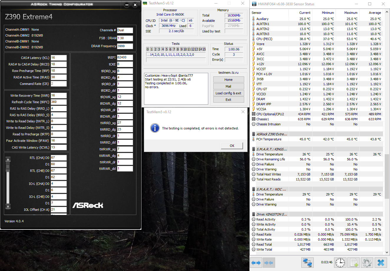Screen dimensions: 390x271
Task: Click ASRock vertical scrollbar thumb
Action: click(x=8, y=167)
